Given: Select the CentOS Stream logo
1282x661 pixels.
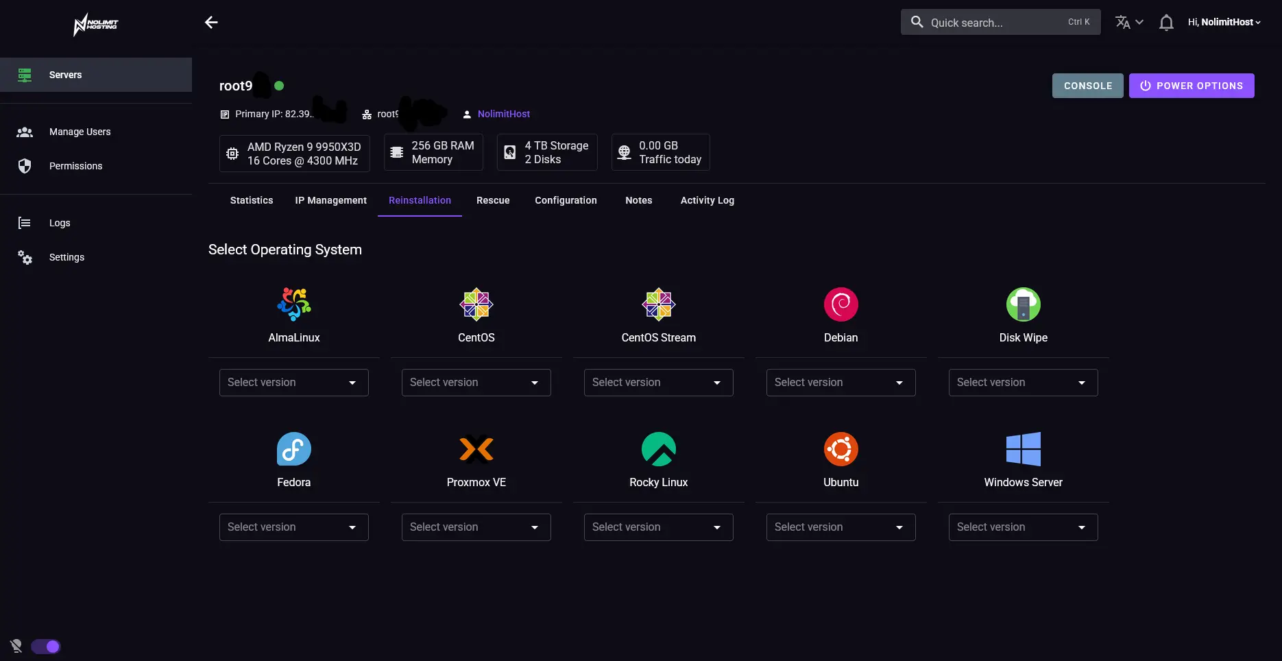Looking at the screenshot, I should click(x=659, y=304).
